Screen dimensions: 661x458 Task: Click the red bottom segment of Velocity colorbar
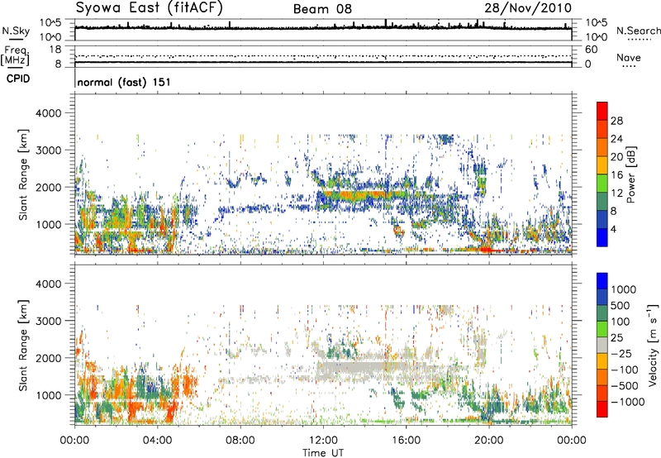tap(602, 409)
